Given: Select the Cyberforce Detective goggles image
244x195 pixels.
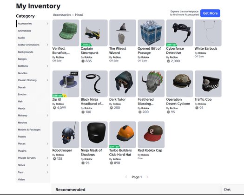Looking at the screenshot, I should [179, 33].
